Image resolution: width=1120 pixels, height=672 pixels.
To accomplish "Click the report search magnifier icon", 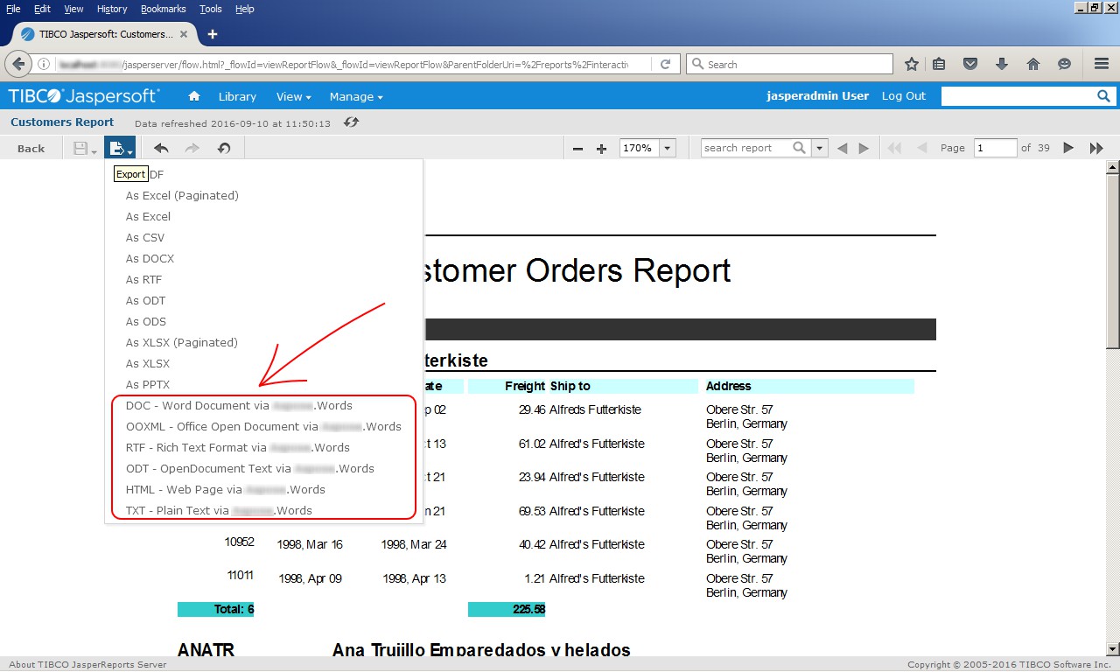I will (x=799, y=148).
